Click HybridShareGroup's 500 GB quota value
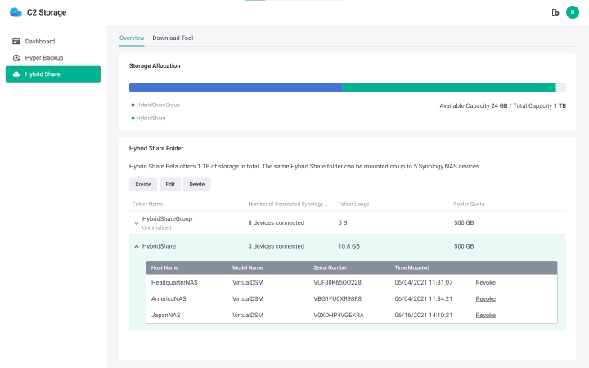This screenshot has height=368, width=589. coord(464,222)
